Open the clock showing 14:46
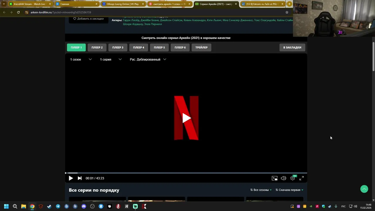The height and width of the screenshot is (211, 375). click(x=366, y=206)
